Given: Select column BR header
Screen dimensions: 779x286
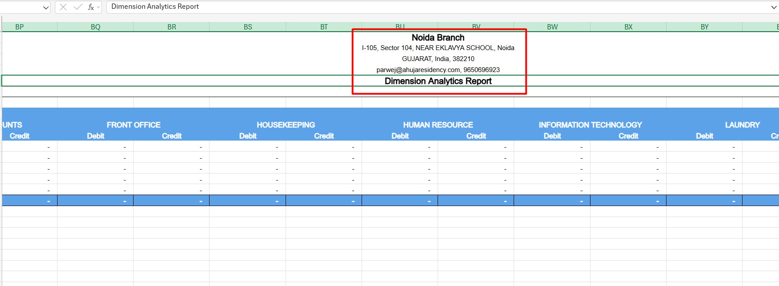Looking at the screenshot, I should point(171,27).
